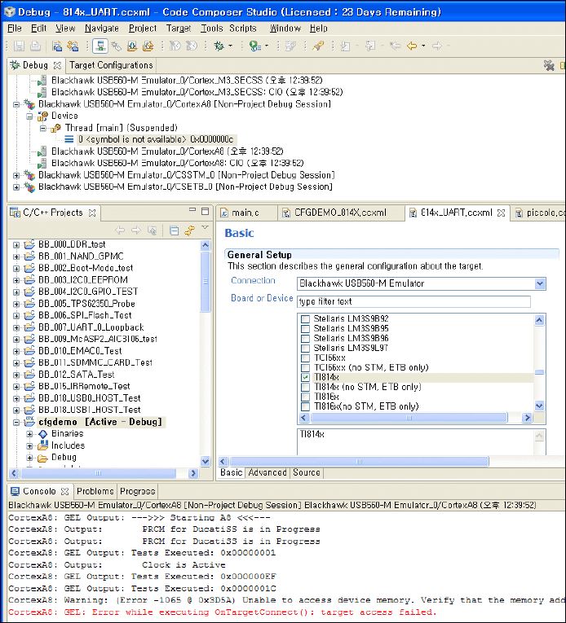Open the Edit menu
566x623 pixels.
38,29
